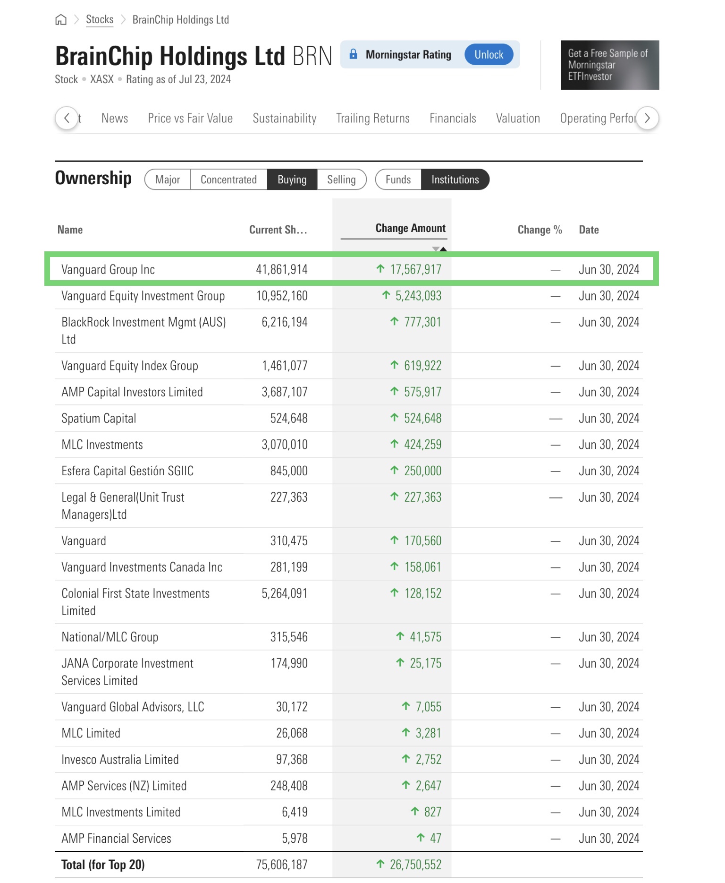
Task: Switch ownership view to Funds
Action: pyautogui.click(x=398, y=180)
